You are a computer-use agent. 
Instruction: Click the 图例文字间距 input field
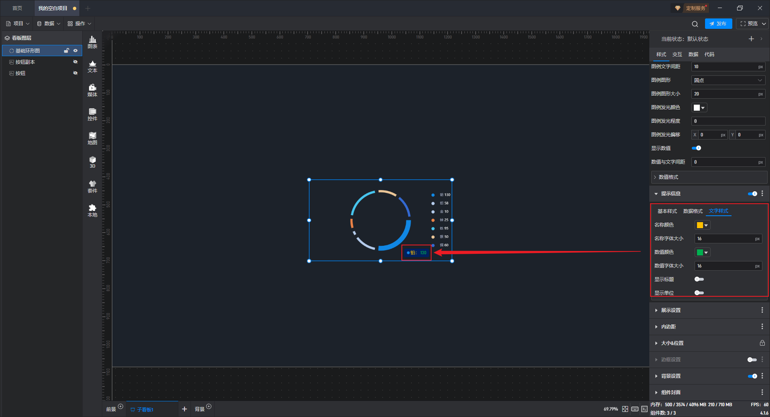tap(728, 67)
